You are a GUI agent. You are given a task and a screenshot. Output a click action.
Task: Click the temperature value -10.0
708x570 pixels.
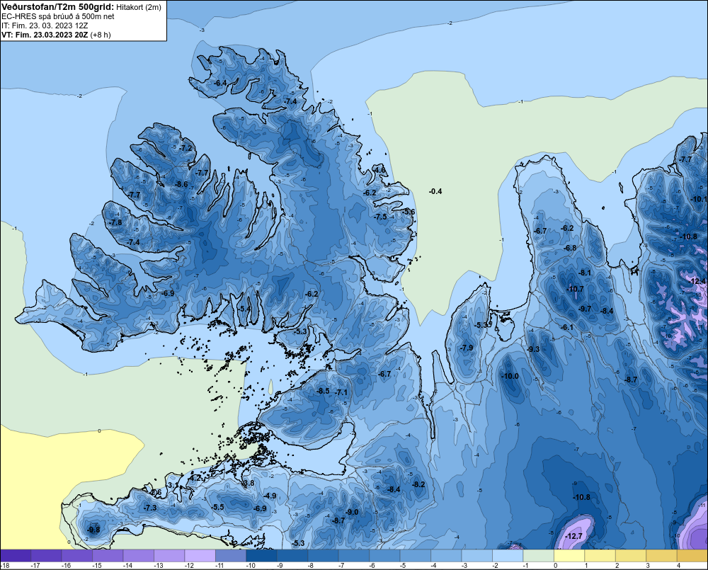(x=510, y=376)
